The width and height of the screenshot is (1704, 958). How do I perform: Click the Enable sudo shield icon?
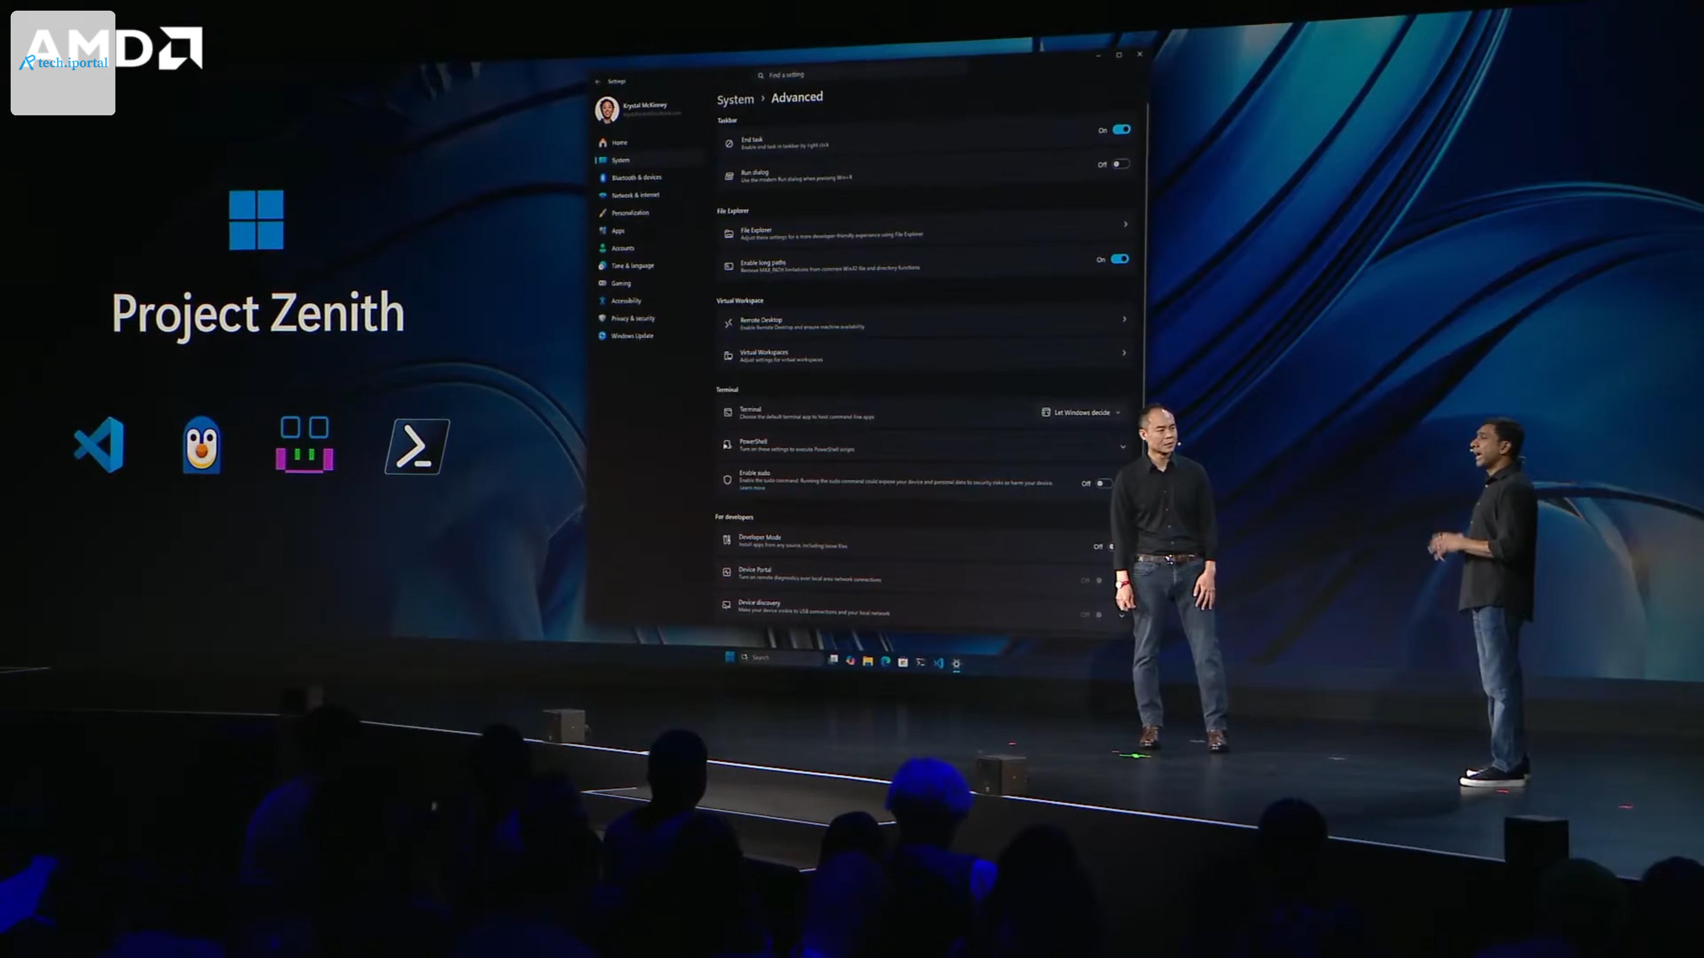[727, 480]
